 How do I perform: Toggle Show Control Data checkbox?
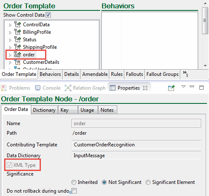click(48, 15)
